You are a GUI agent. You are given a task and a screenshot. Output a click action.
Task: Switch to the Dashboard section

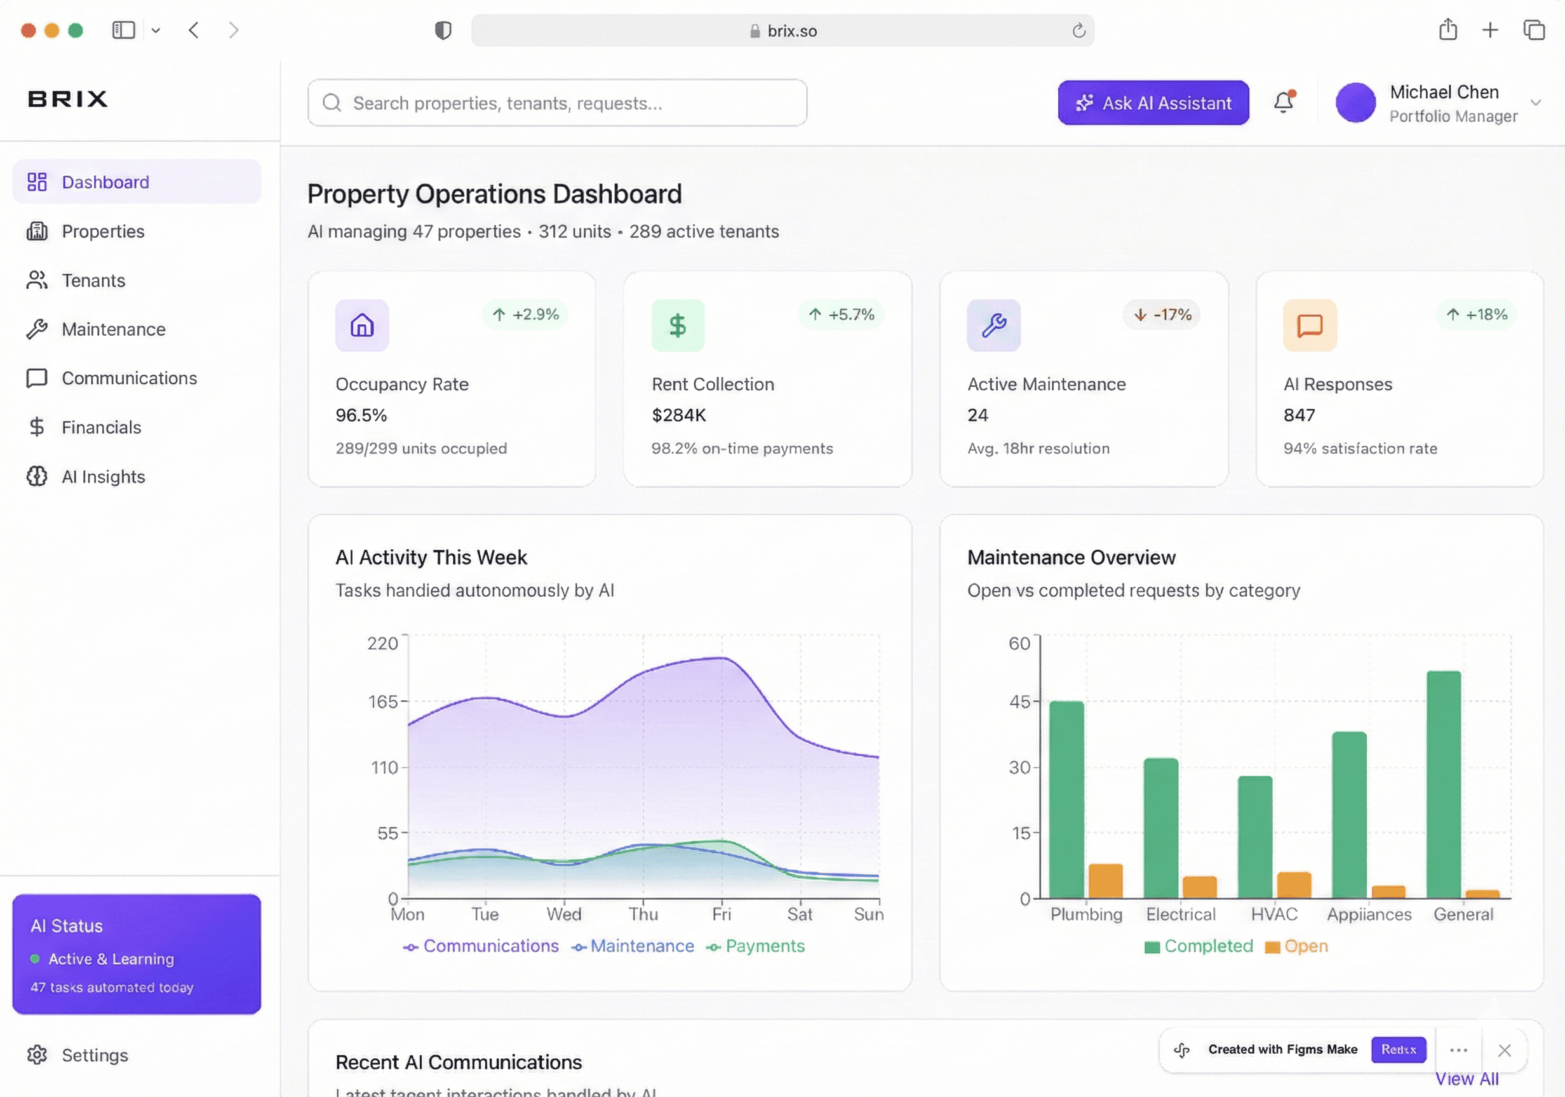click(x=105, y=181)
